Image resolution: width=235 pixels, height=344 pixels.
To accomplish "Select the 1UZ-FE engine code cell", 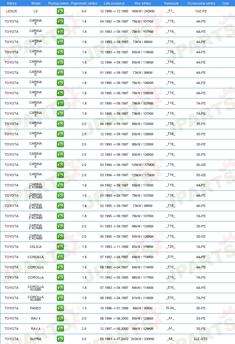I will (201, 11).
